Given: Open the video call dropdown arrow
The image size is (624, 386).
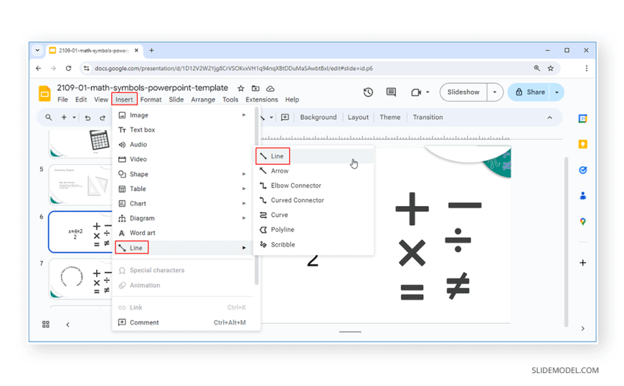Looking at the screenshot, I should pos(427,92).
